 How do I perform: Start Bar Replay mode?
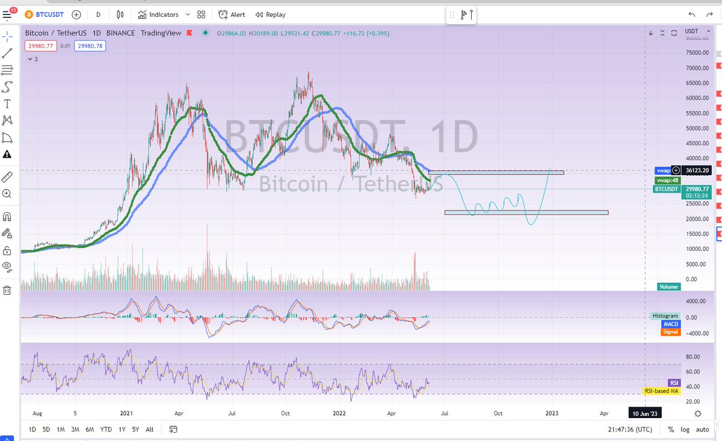pos(271,14)
